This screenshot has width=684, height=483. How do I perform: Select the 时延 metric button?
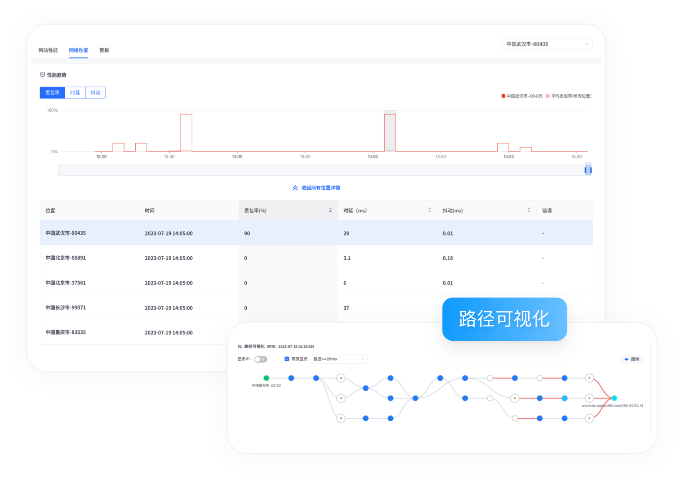point(75,93)
